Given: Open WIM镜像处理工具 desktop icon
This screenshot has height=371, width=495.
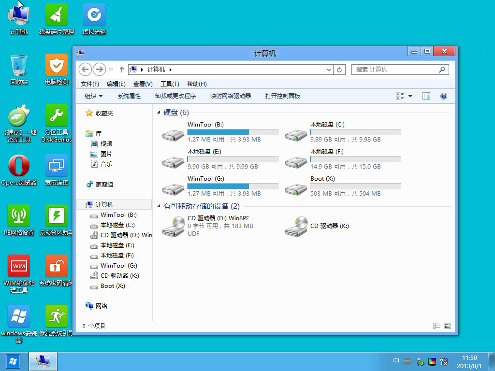Looking at the screenshot, I should (19, 274).
